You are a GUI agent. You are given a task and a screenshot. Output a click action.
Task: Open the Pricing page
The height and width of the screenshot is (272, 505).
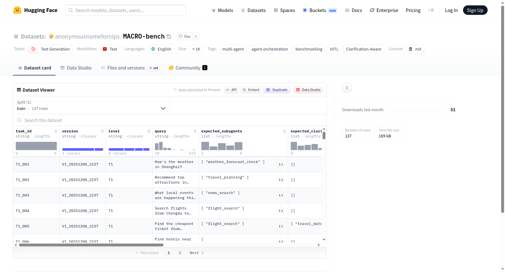[413, 10]
